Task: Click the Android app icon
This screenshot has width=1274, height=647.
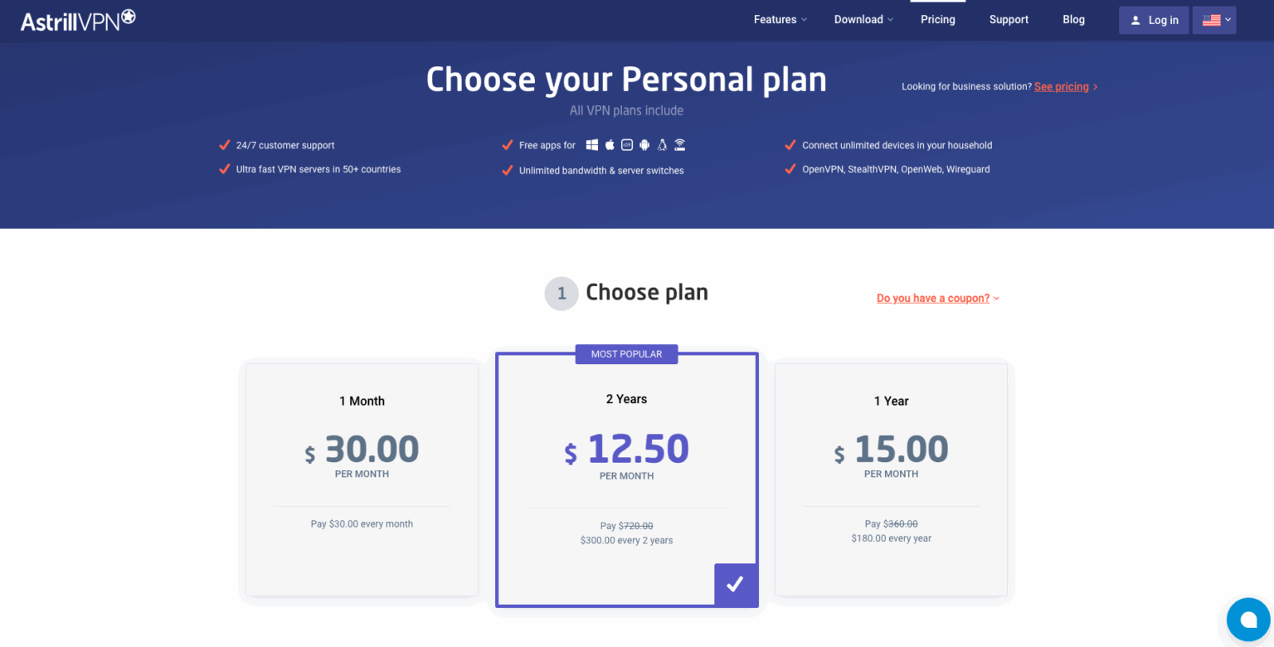Action: click(644, 144)
